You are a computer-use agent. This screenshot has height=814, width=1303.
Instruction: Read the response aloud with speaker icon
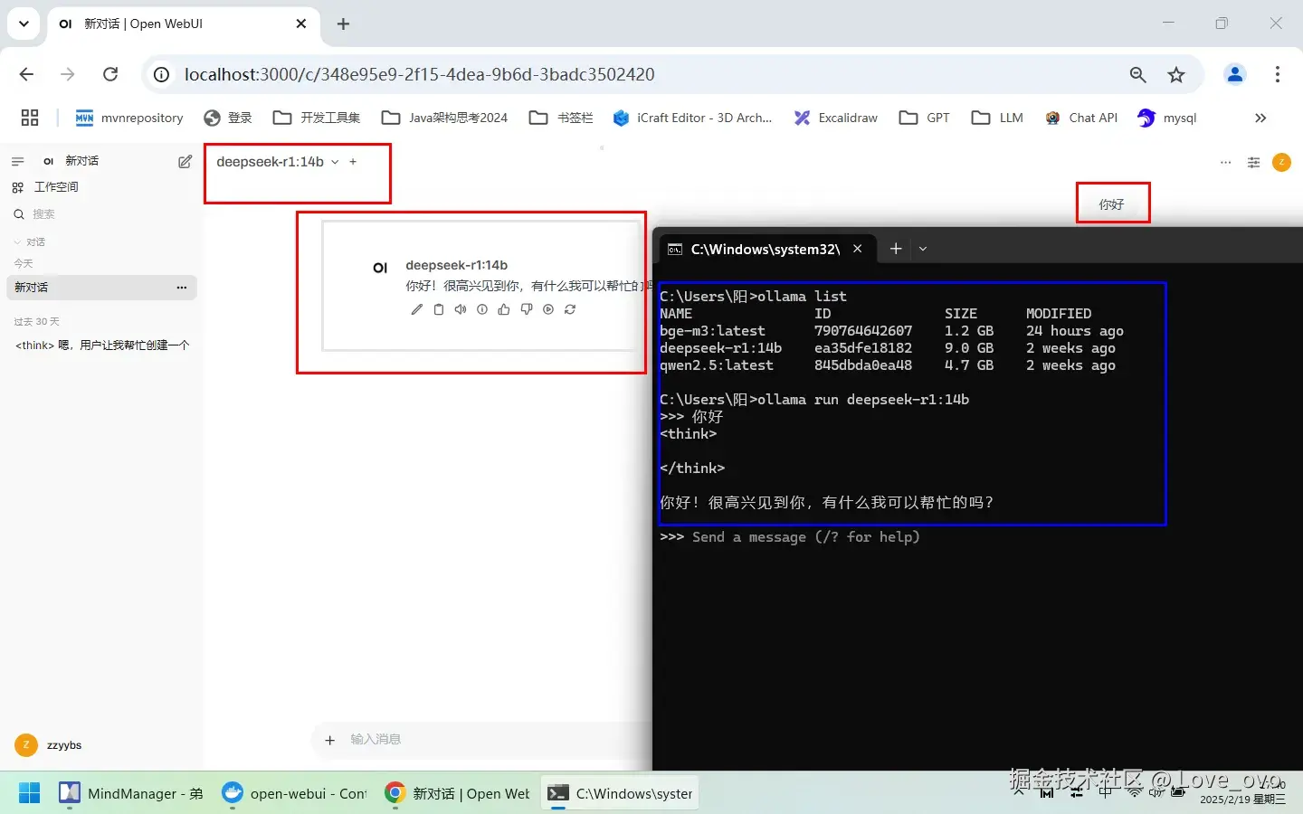[461, 309]
